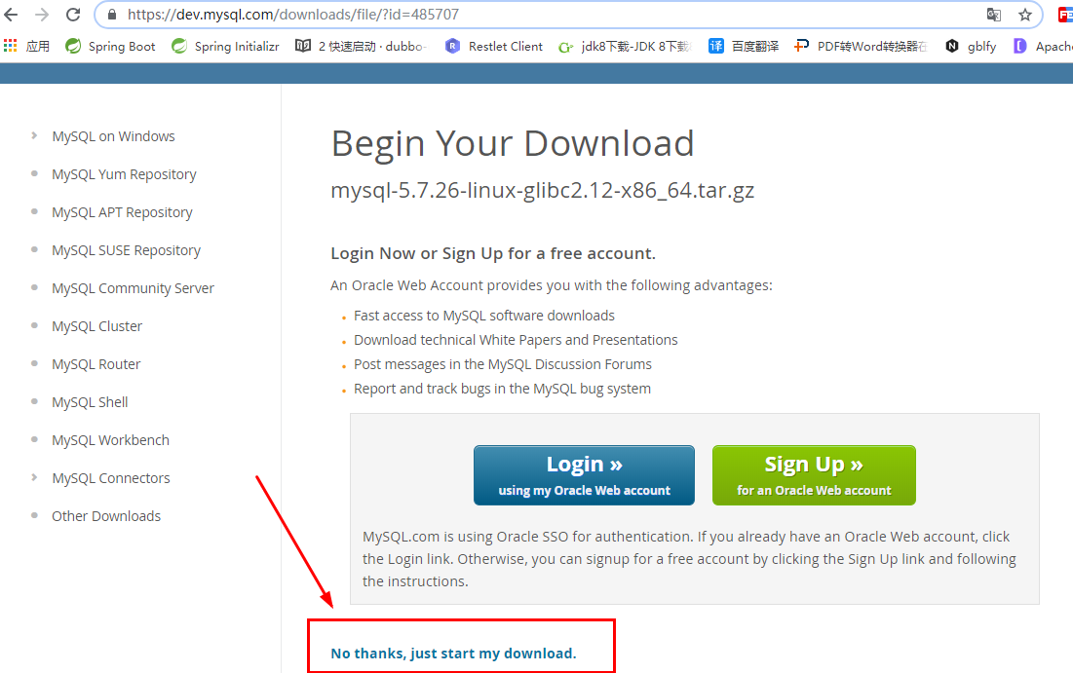
Task: Open the Restlet Client bookmark
Action: [x=493, y=46]
